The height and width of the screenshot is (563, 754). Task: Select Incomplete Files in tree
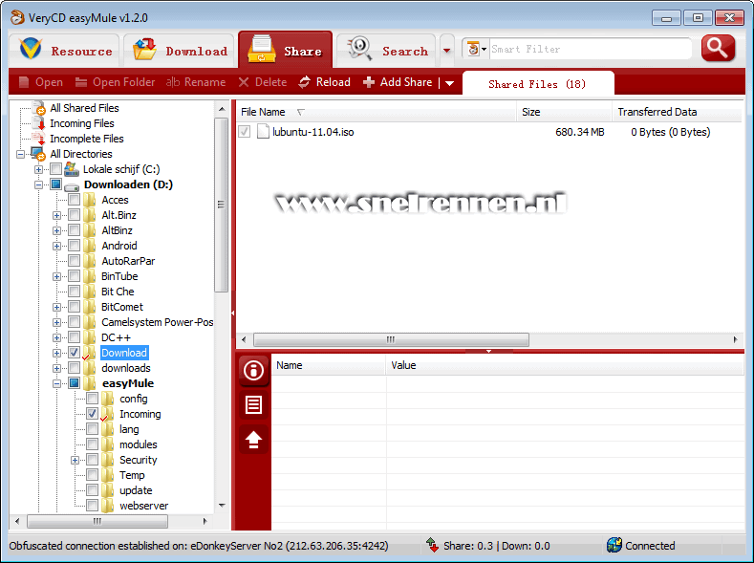[87, 139]
